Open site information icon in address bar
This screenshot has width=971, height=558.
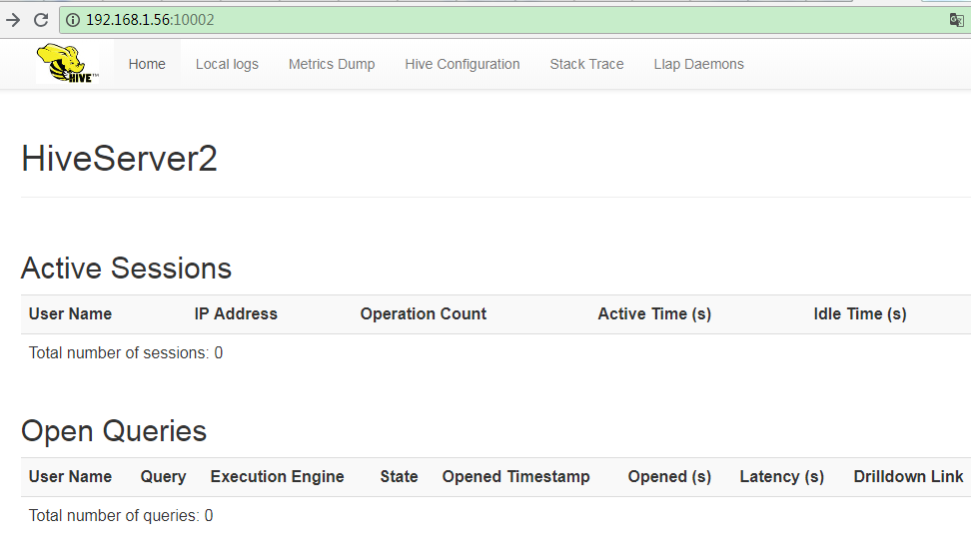(73, 20)
